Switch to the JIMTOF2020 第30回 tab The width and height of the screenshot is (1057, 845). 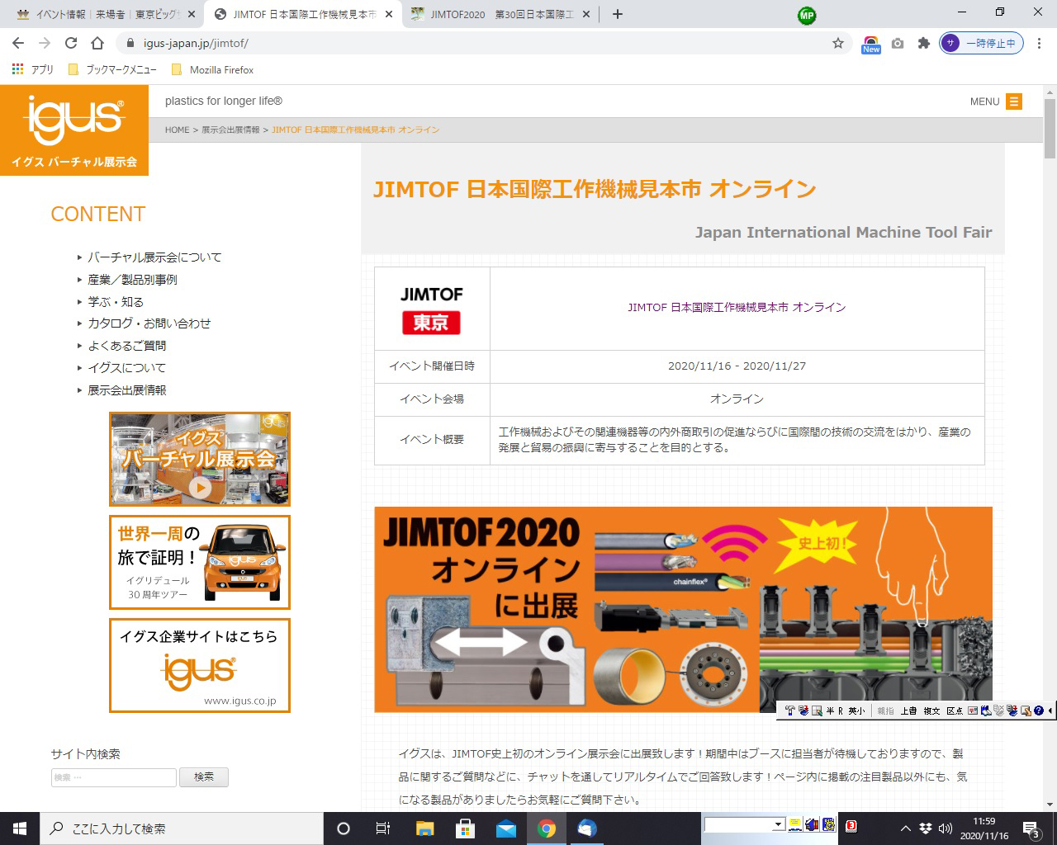pyautogui.click(x=500, y=14)
